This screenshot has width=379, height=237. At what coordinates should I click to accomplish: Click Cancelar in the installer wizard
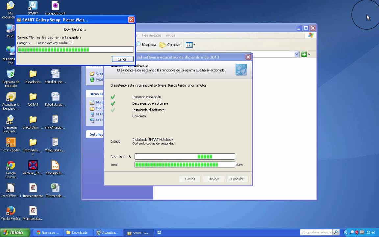[x=237, y=179]
